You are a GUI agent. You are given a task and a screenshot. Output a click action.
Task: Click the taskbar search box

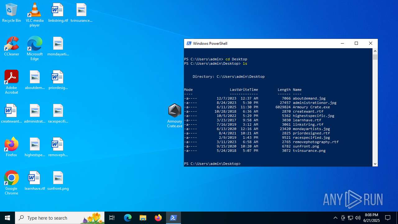[60, 218]
